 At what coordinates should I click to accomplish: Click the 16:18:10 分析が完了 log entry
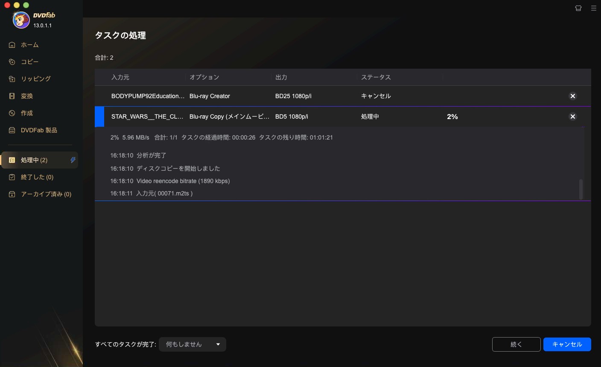pyautogui.click(x=138, y=155)
